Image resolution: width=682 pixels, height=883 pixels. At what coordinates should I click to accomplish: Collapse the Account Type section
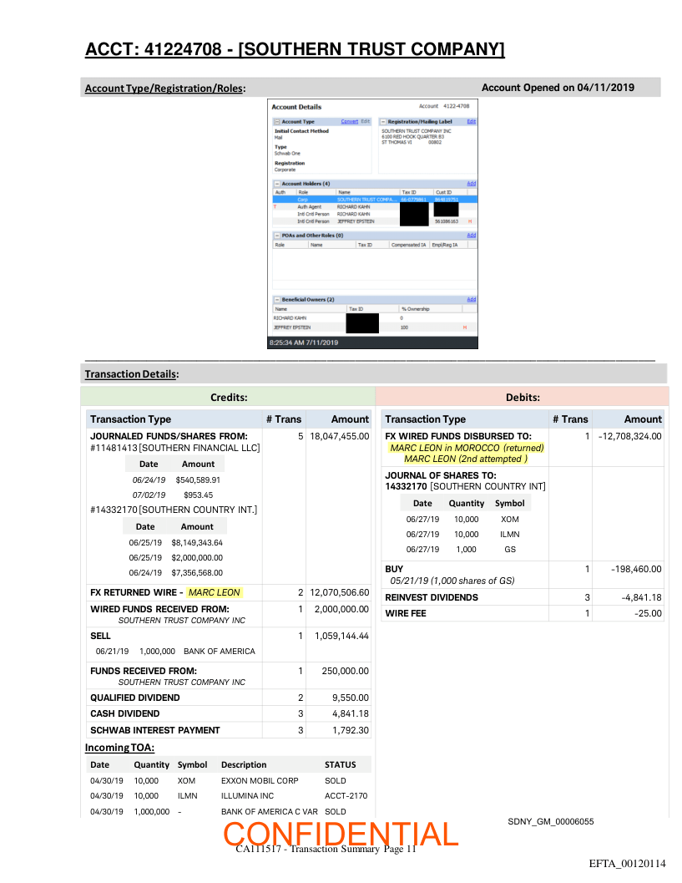tap(277, 122)
